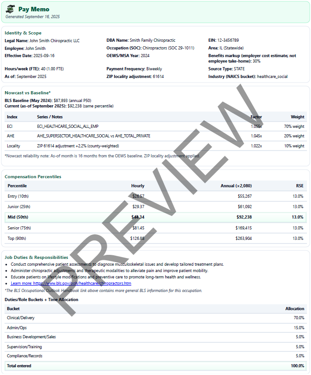Click Source Type 'STATE' value
The width and height of the screenshot is (311, 375).
click(239, 69)
